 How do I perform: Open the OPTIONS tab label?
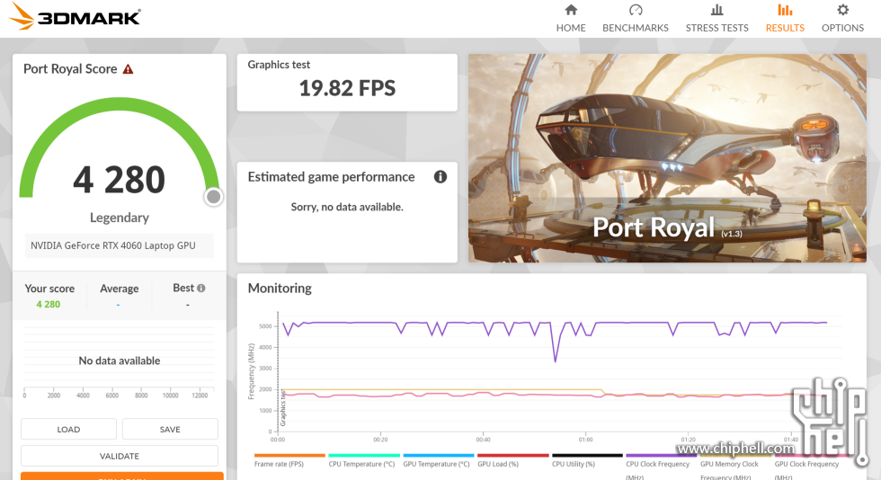click(x=842, y=28)
